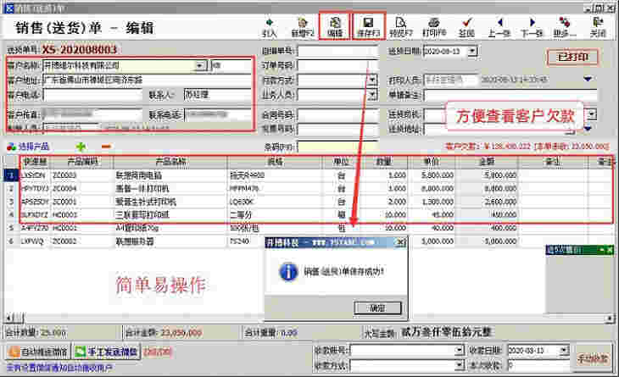Viewport: 619px width, 377px height.
Task: Open the 送货司机 driver dropdown arrow
Action: point(591,114)
